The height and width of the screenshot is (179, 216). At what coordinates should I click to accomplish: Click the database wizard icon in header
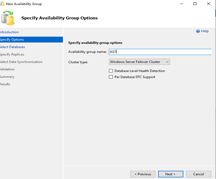[x=8, y=18]
